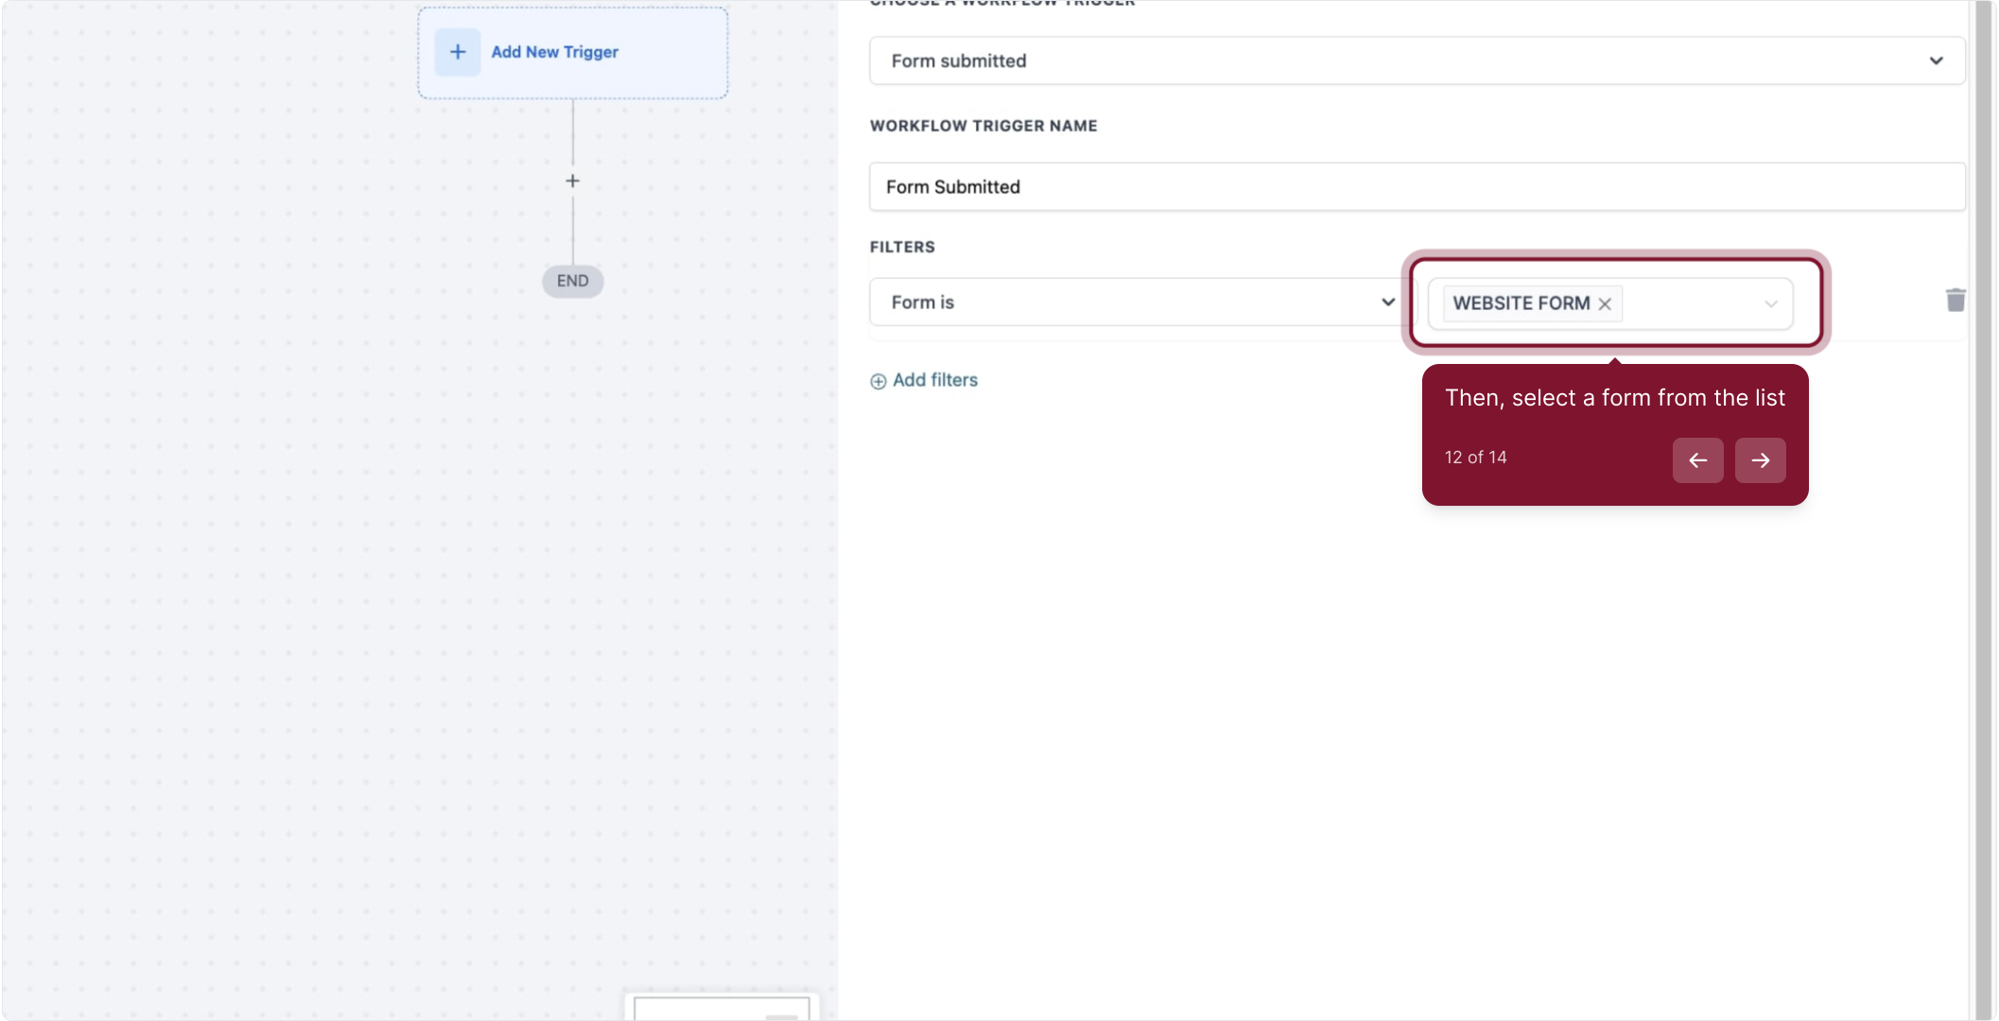Viewport: 1999px width, 1021px height.
Task: Click the Add New Trigger label
Action: point(554,52)
